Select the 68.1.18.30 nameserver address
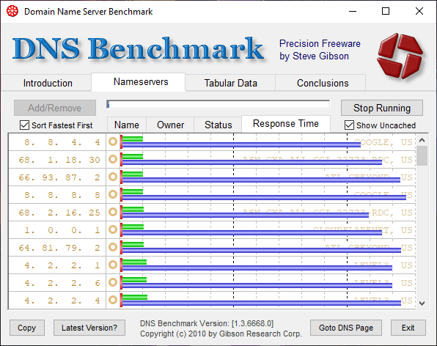This screenshot has height=346, width=437. pos(59,160)
